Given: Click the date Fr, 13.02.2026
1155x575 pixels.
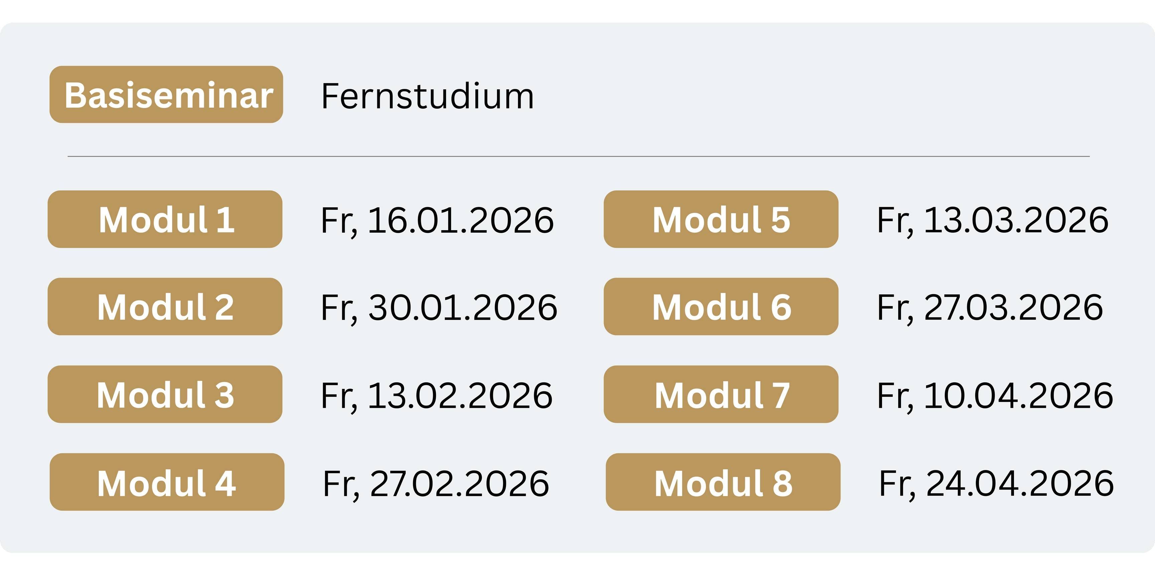Looking at the screenshot, I should pyautogui.click(x=437, y=395).
